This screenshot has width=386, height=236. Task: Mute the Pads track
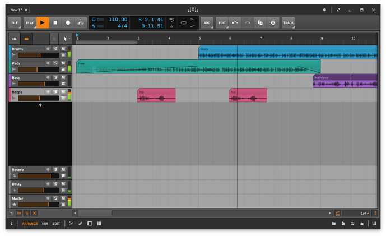pos(63,63)
